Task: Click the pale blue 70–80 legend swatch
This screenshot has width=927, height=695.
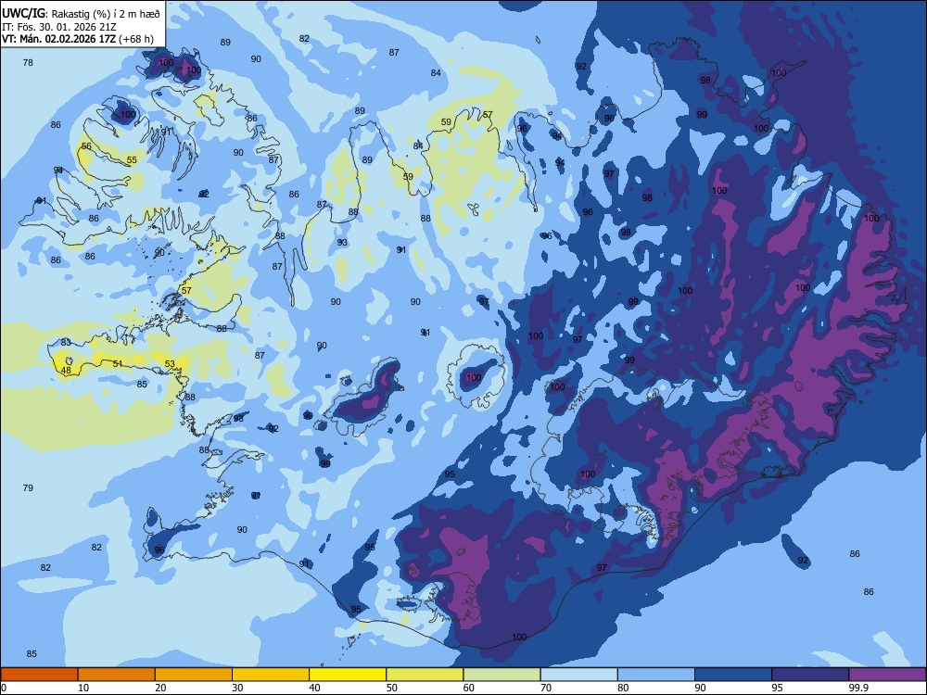Action: 578,675
